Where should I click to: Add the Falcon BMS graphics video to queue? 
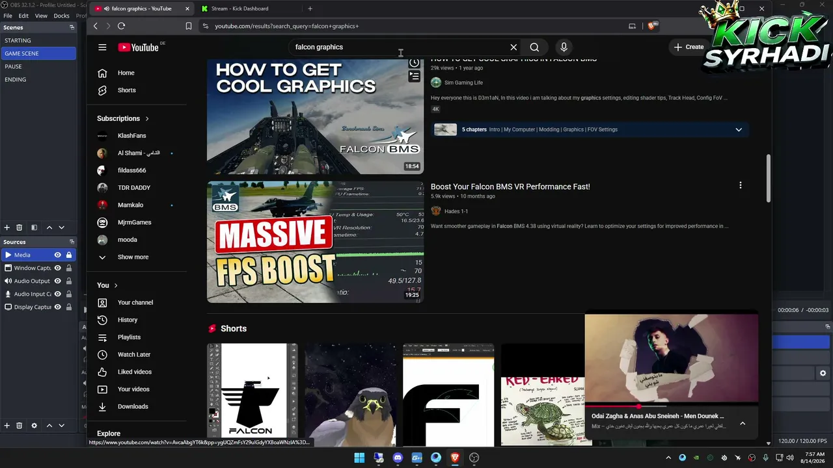tap(414, 77)
